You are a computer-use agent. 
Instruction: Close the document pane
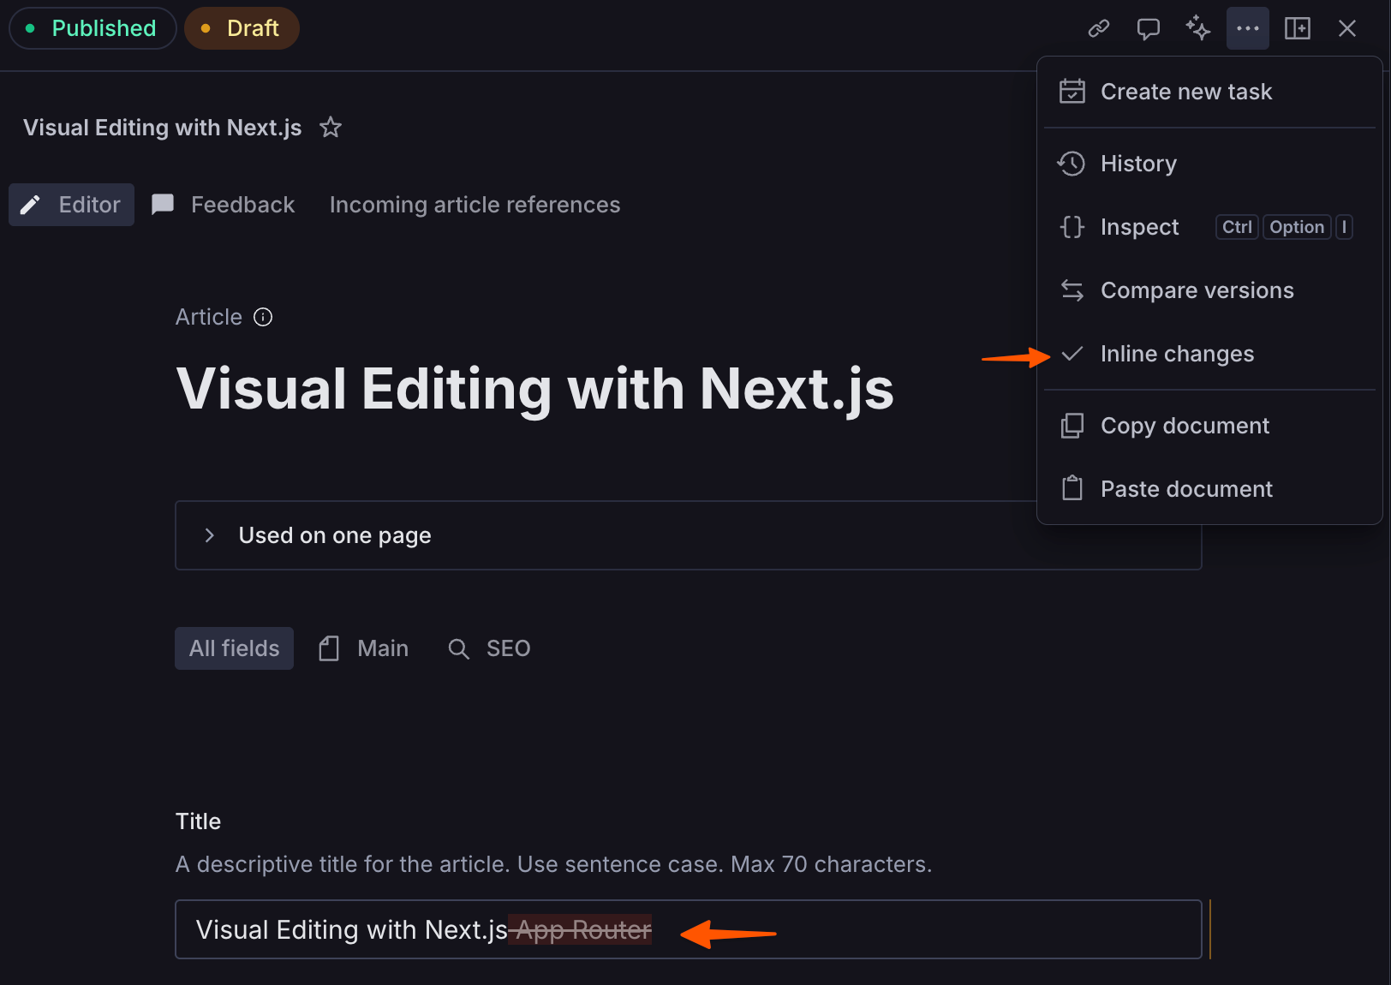(x=1347, y=28)
